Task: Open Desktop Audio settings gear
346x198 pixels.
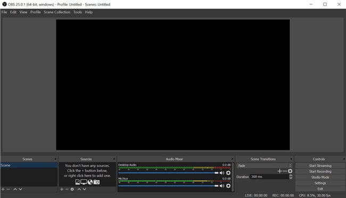Action: tap(228, 173)
